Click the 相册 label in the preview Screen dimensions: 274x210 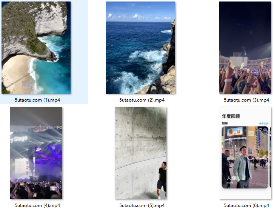click(225, 123)
